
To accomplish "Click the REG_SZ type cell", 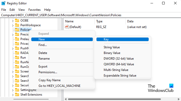I will click(x=101, y=27).
